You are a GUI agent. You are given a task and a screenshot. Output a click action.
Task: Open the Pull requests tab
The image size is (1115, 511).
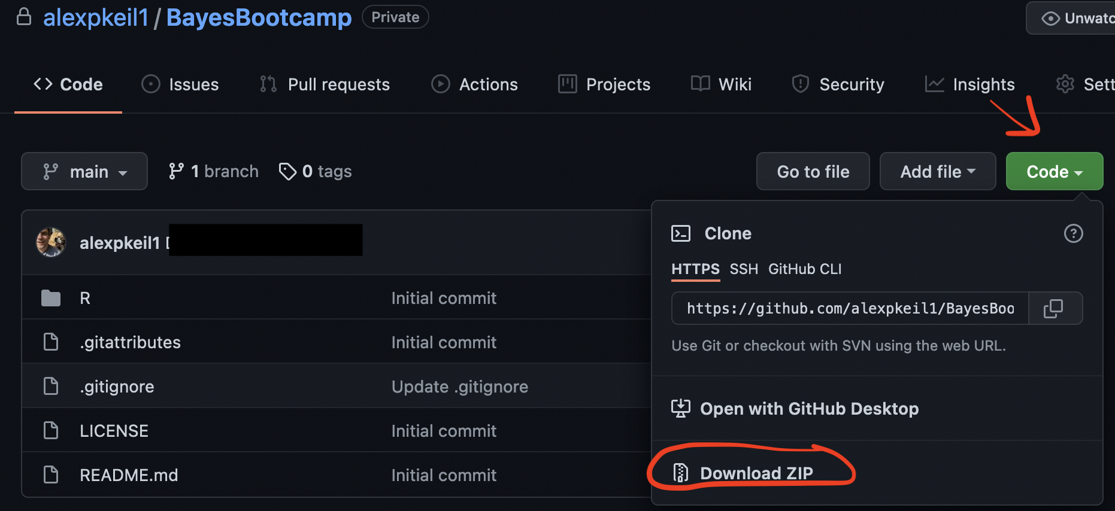pos(325,84)
